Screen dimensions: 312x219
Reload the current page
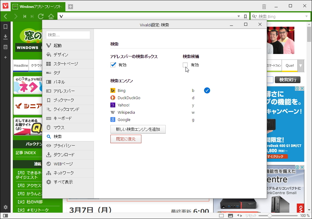(x=40, y=16)
